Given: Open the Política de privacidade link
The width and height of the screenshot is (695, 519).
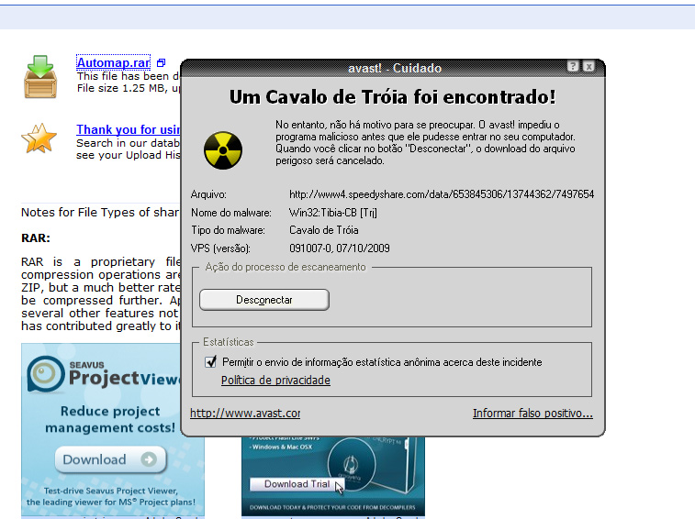Looking at the screenshot, I should (275, 381).
